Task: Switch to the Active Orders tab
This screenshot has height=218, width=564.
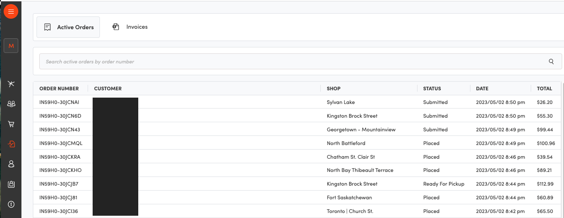Action: coord(68,27)
